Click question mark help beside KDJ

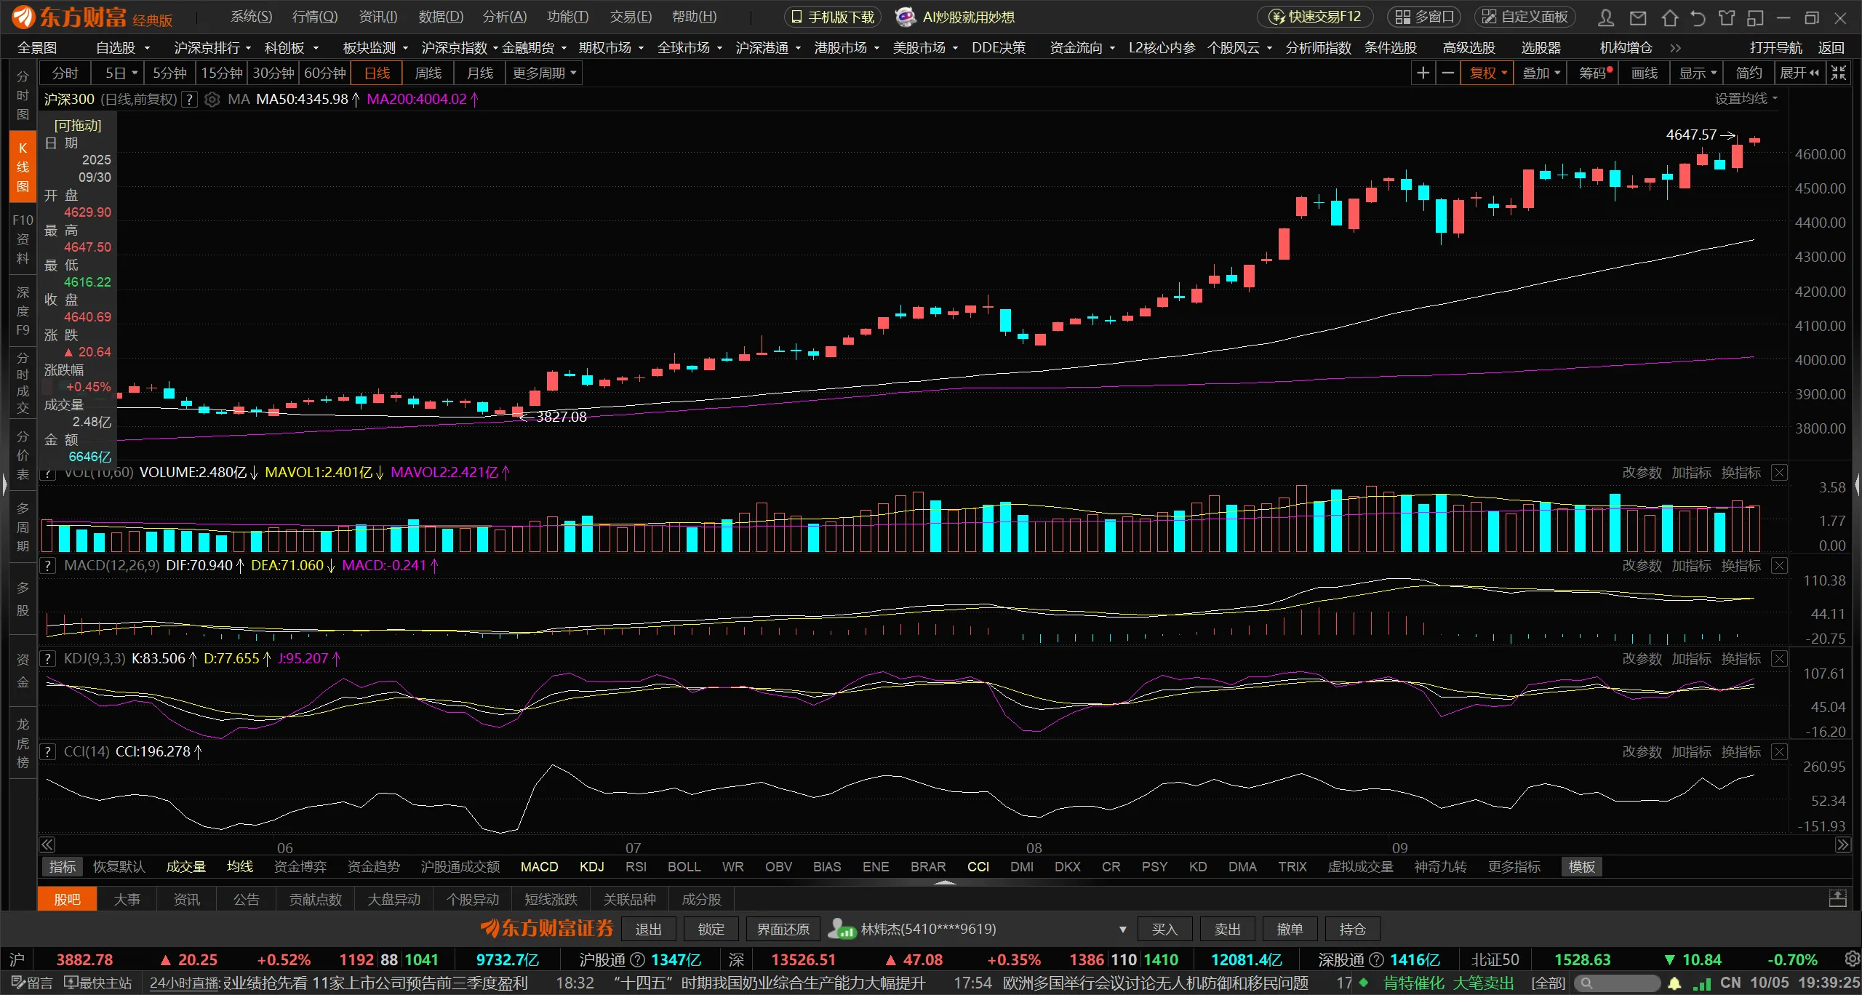(x=47, y=659)
